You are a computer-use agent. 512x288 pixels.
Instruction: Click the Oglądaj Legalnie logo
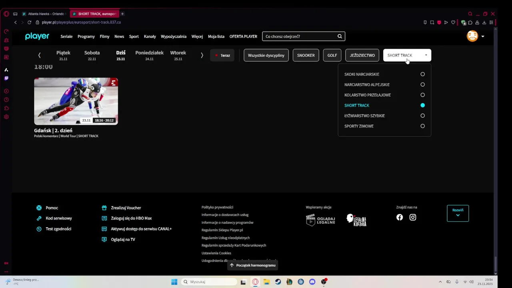tap(320, 220)
